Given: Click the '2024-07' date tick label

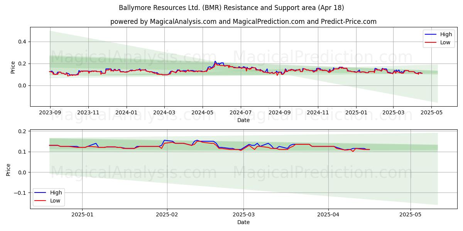Looking at the screenshot, I should 241,112.
